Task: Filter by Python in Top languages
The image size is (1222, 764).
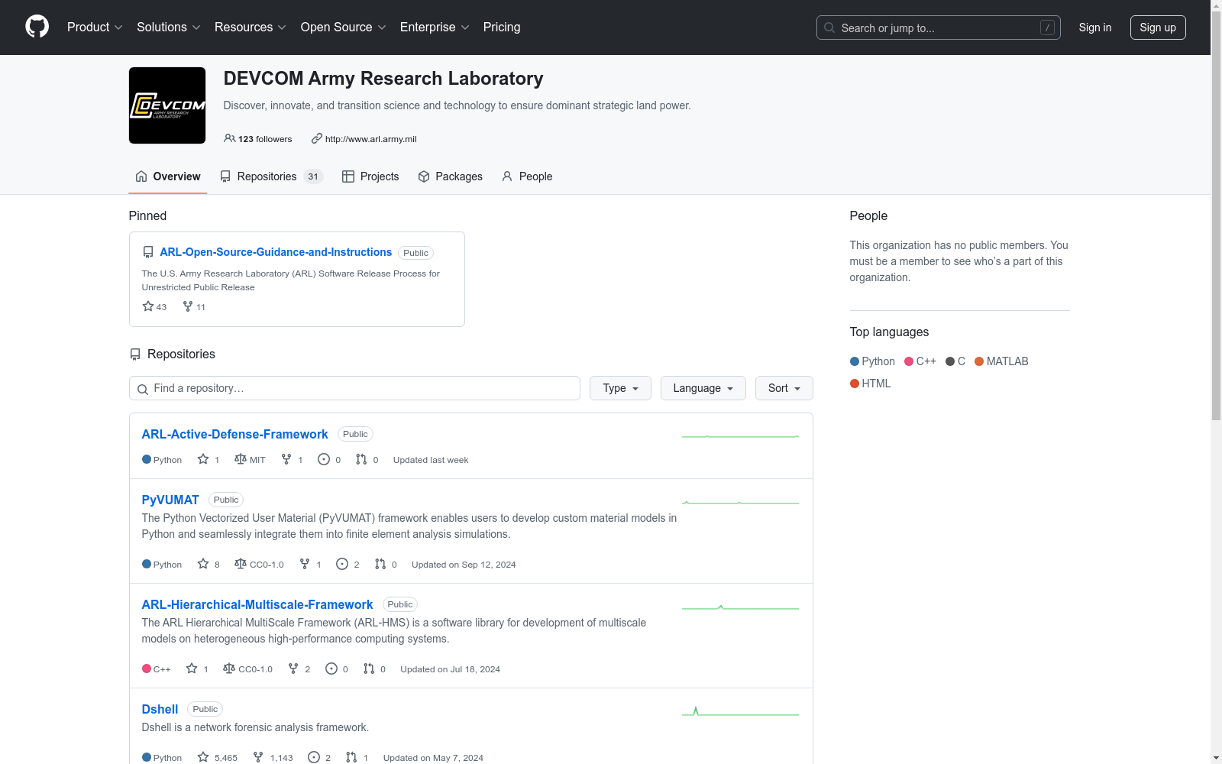Action: [x=872, y=361]
